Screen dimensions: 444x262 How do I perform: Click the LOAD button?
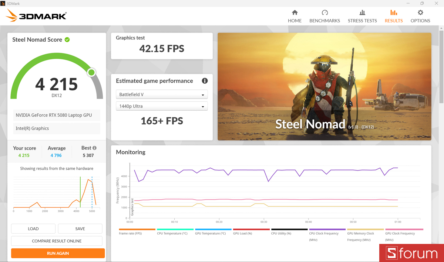pos(33,229)
